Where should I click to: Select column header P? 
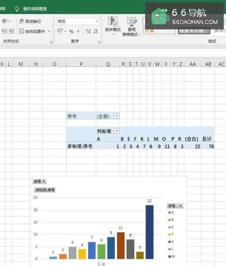[x=81, y=64]
